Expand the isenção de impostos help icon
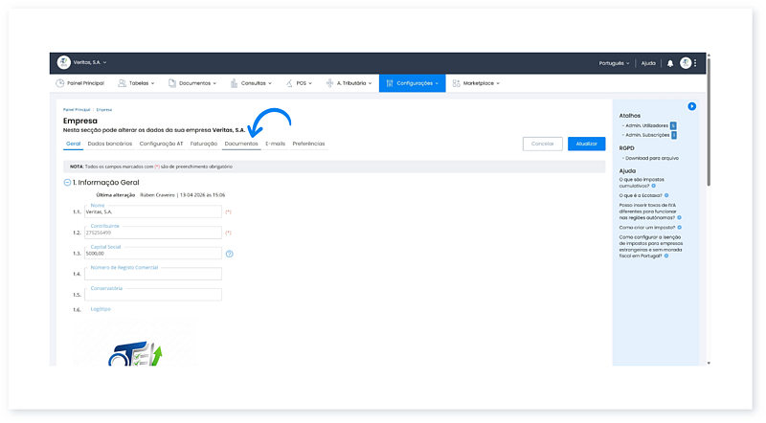This screenshot has width=766, height=423. click(x=666, y=256)
